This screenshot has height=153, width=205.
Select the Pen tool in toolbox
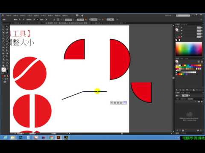pyautogui.click(x=3, y=33)
